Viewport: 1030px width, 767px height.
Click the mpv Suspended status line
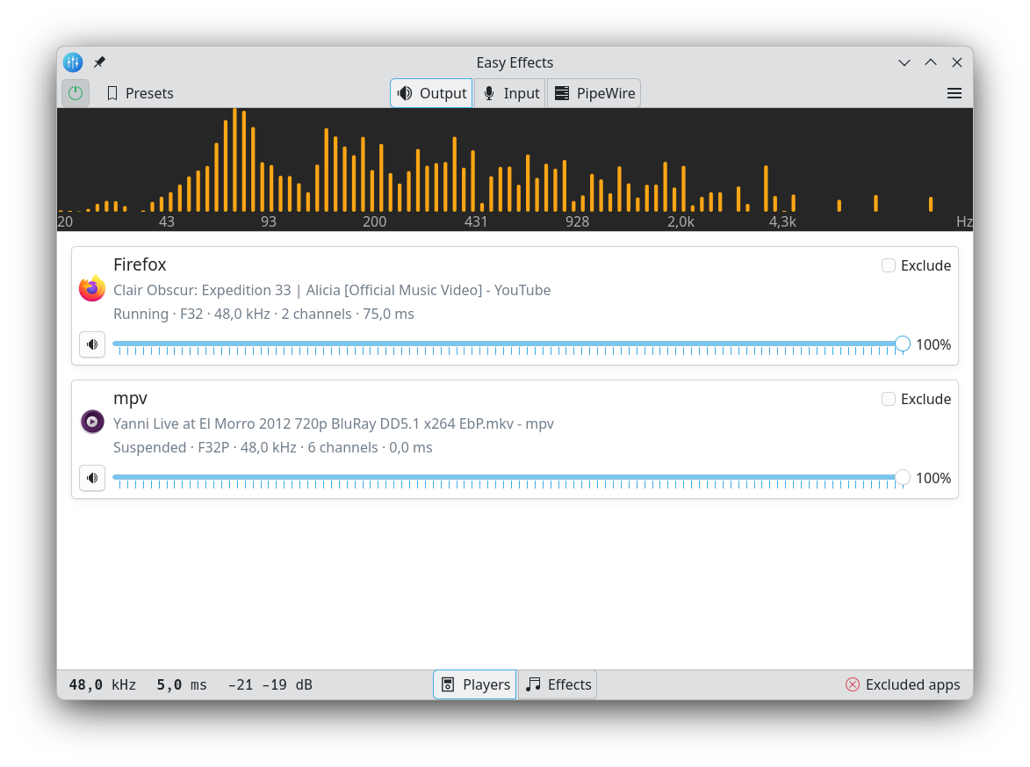coord(272,447)
